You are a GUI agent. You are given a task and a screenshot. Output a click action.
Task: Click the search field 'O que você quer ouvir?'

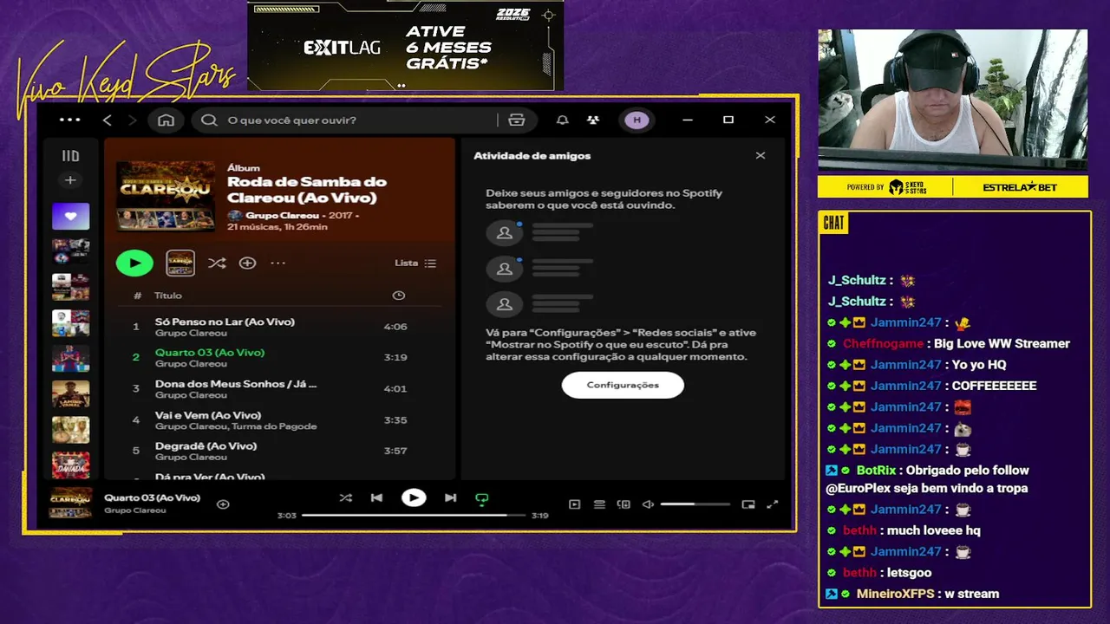click(347, 120)
